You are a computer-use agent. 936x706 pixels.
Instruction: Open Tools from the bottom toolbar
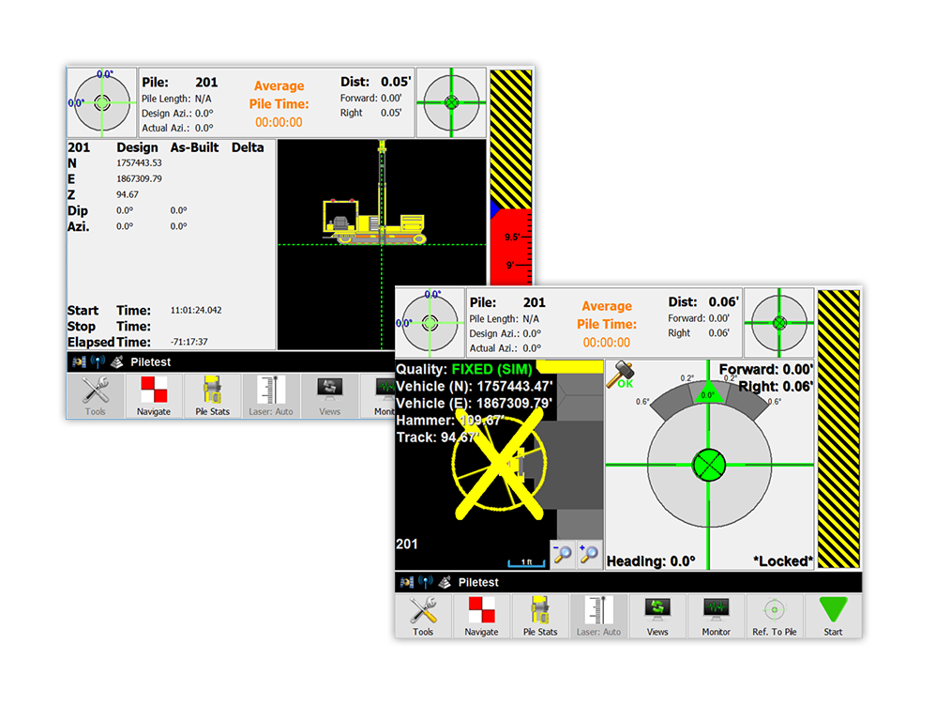click(423, 617)
